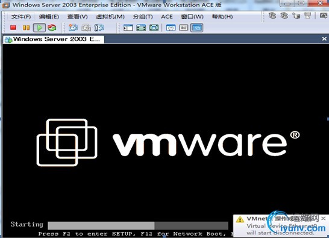The image size is (329, 238).
Task: Click 'Press F2 to enter SETUP' text
Action: coord(87,234)
